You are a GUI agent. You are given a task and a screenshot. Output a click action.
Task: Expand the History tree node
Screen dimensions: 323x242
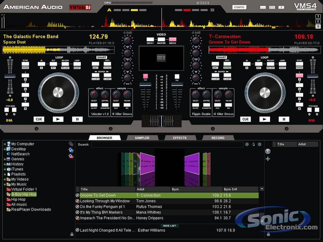(x=5, y=164)
